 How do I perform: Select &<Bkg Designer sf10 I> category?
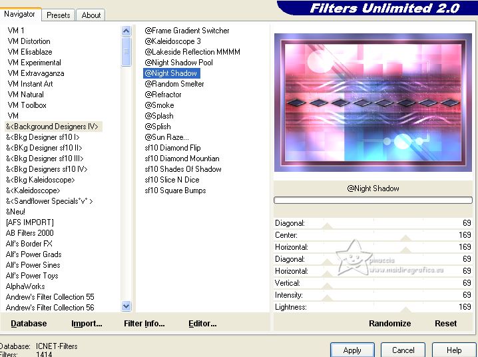click(43, 137)
